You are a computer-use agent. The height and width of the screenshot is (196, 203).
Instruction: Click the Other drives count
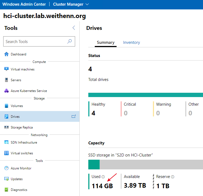pyautogui.click(x=190, y=113)
